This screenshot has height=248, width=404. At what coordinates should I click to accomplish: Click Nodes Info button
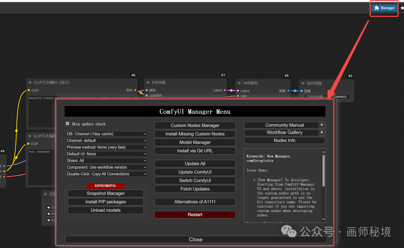click(284, 140)
